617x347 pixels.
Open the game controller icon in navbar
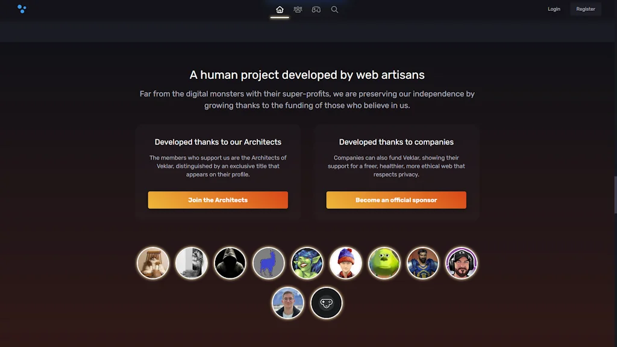point(316,10)
